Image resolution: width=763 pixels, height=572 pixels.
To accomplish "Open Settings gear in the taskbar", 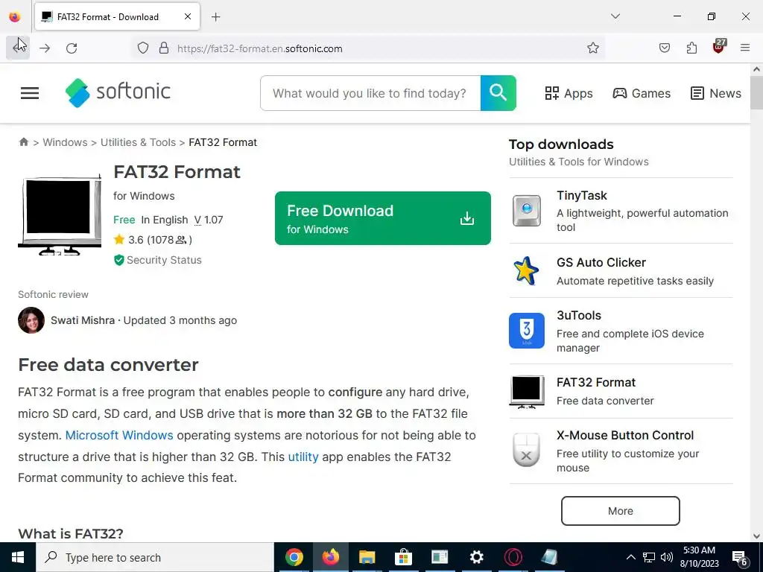I will point(476,557).
